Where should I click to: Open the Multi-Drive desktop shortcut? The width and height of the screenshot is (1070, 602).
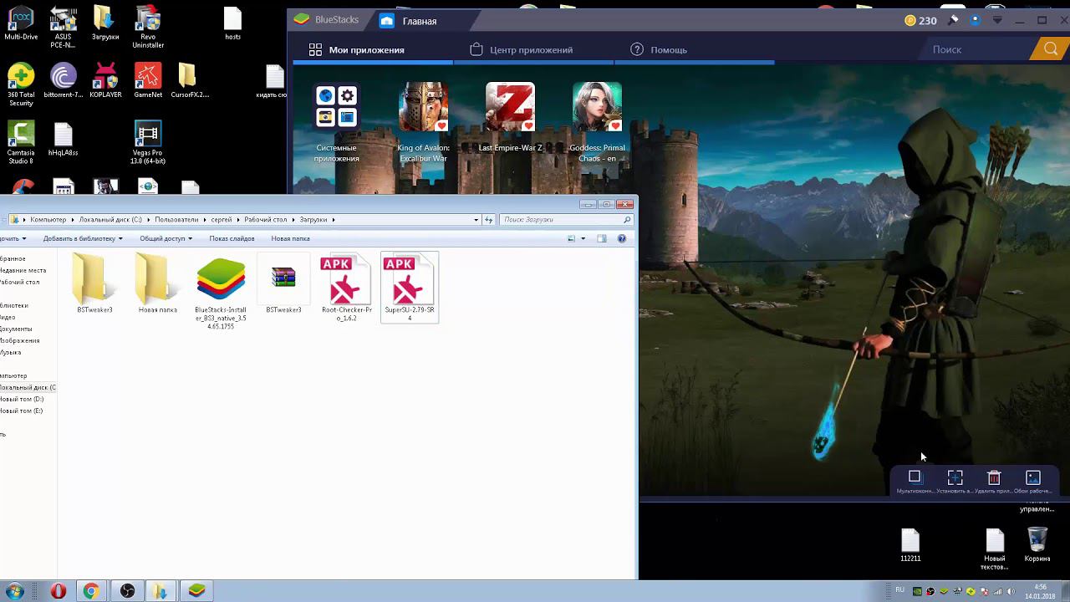click(21, 23)
